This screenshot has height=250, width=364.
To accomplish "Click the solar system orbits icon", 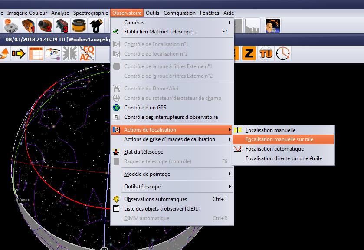I will click(53, 53).
